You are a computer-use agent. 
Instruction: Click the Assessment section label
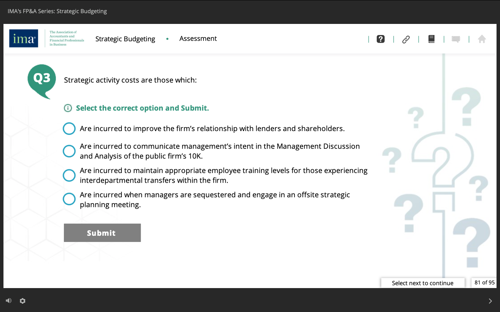tap(198, 38)
